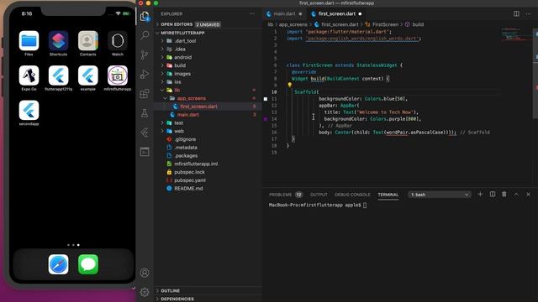Open pubspec.yaml file

[x=208, y=180]
